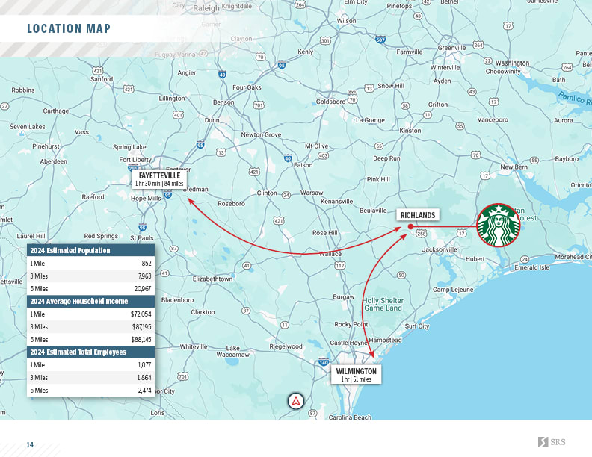Click the 5 Miles population value 20,967
Screen dimensions: 592x457
143,289
